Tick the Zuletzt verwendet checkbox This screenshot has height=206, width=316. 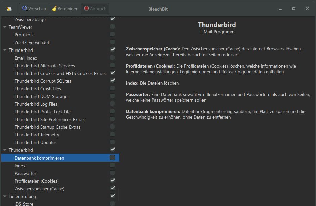(112, 42)
